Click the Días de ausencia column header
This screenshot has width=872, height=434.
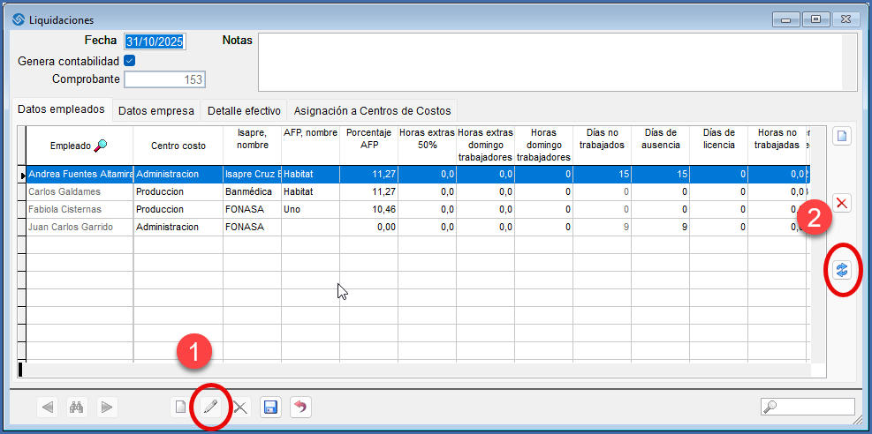[x=660, y=146]
